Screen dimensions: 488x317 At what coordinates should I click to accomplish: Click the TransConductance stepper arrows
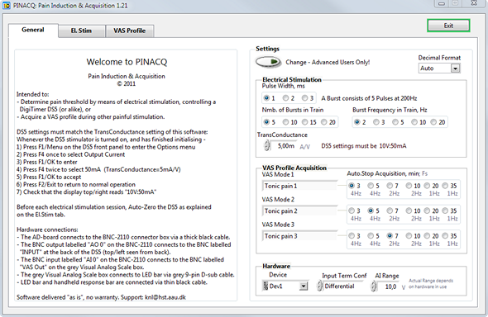(x=267, y=145)
